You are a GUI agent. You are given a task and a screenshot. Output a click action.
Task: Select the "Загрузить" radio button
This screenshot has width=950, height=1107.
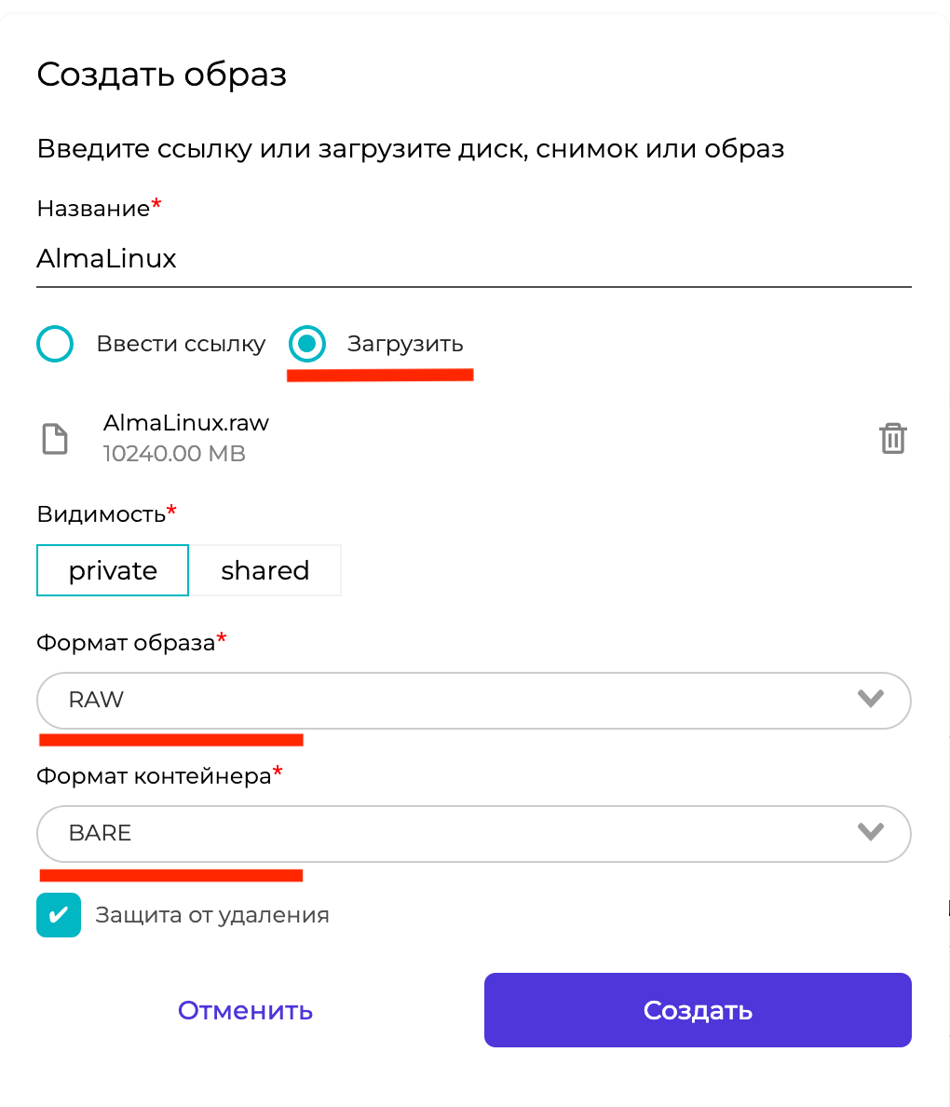(307, 344)
